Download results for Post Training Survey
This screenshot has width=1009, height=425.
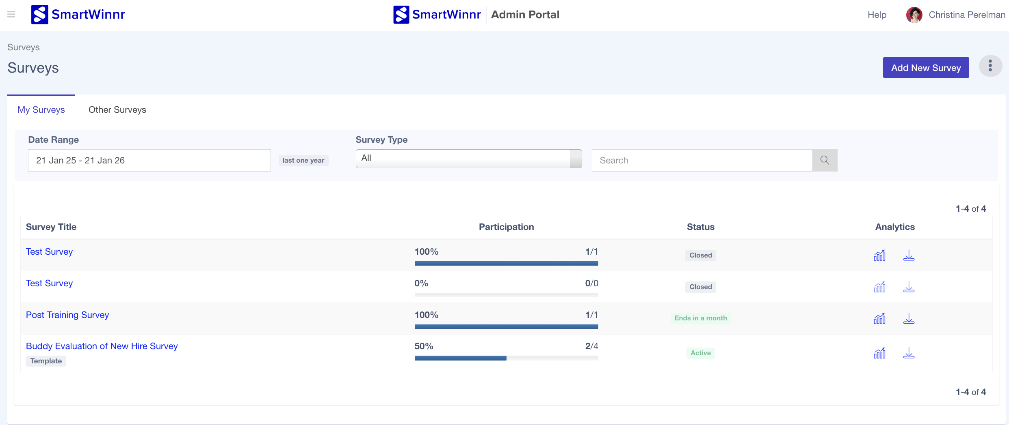point(909,319)
